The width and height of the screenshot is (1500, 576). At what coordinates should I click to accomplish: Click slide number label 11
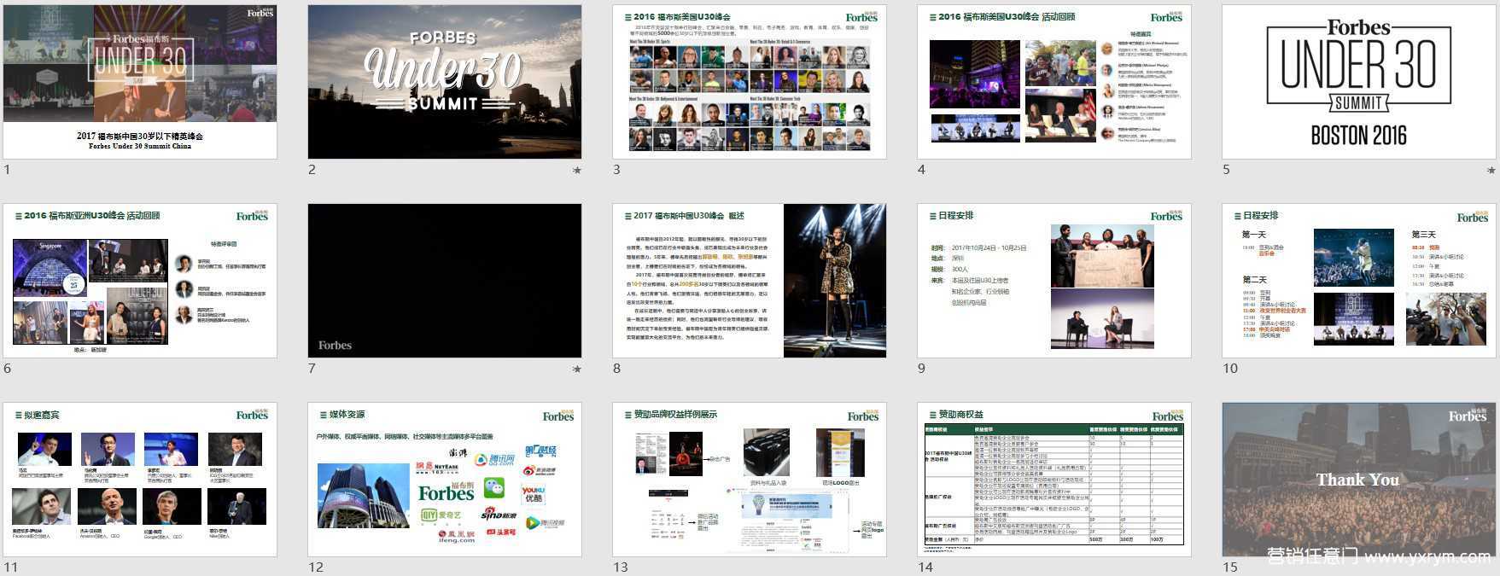[11, 567]
